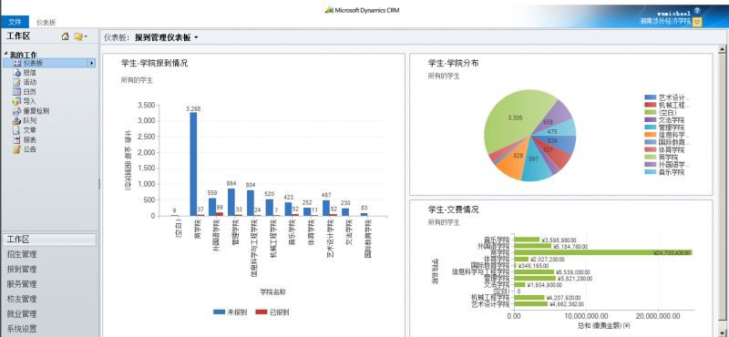The image size is (729, 337).
Task: Open the favorites star dropdown icon
Action: pos(80,36)
